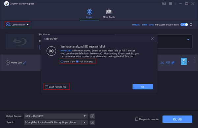
Task: Enable Merge into one file
Action: pyautogui.click(x=137, y=119)
